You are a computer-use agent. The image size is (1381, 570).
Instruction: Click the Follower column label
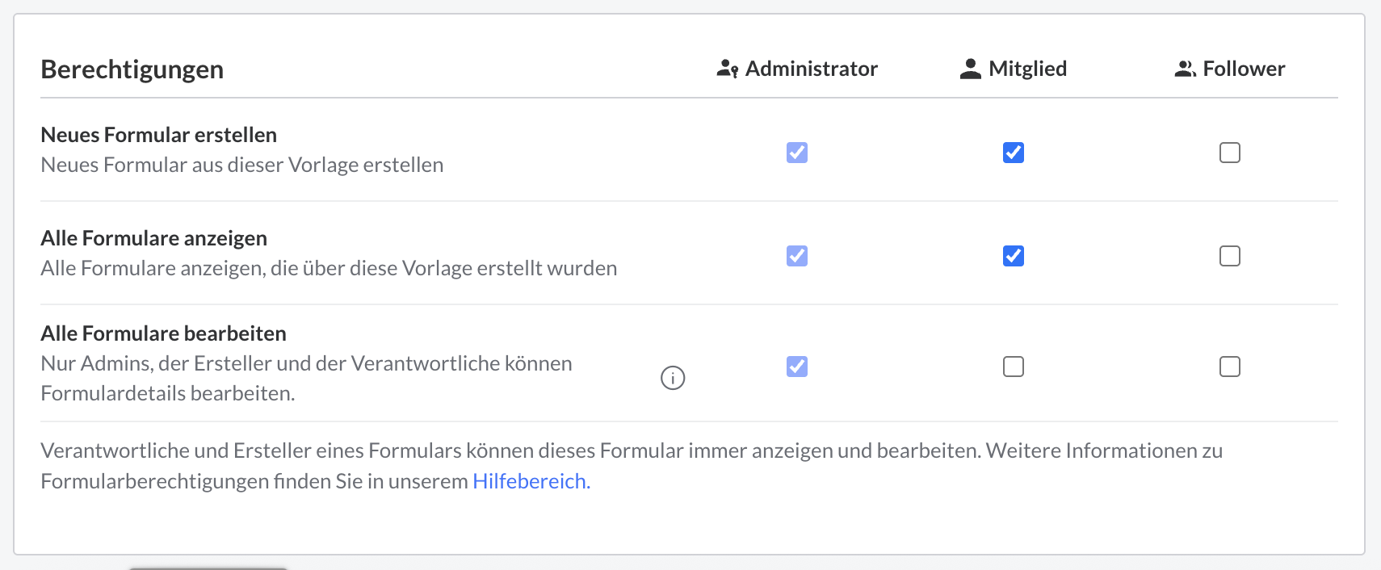1244,69
